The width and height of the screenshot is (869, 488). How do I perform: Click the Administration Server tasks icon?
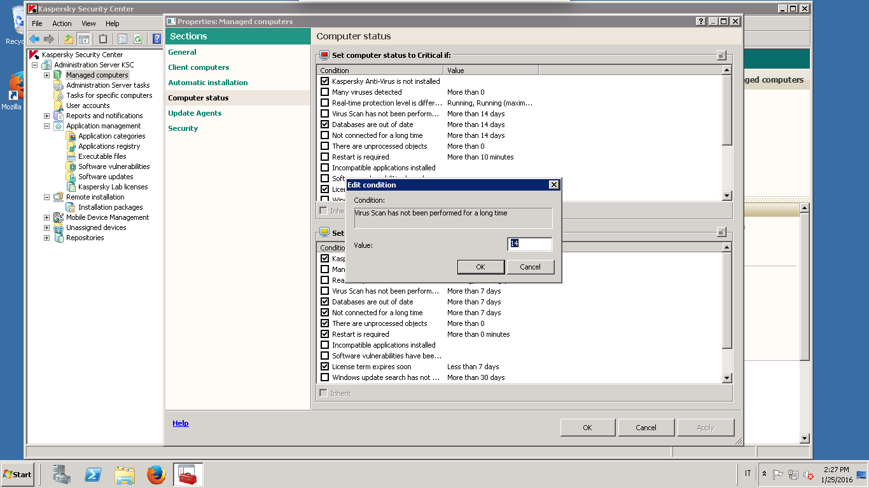59,85
